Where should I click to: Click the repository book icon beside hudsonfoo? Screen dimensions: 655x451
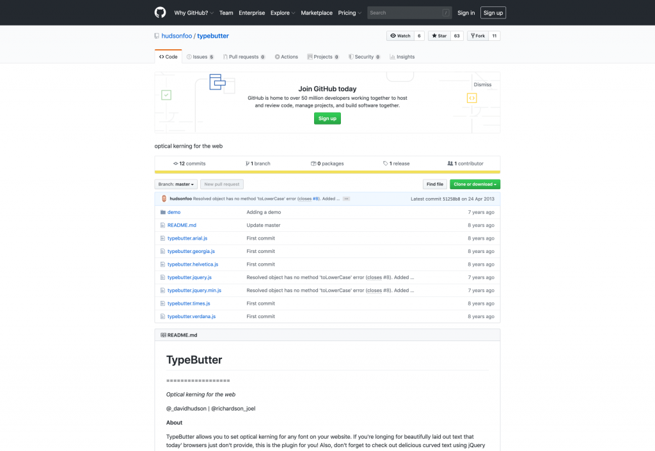point(157,36)
